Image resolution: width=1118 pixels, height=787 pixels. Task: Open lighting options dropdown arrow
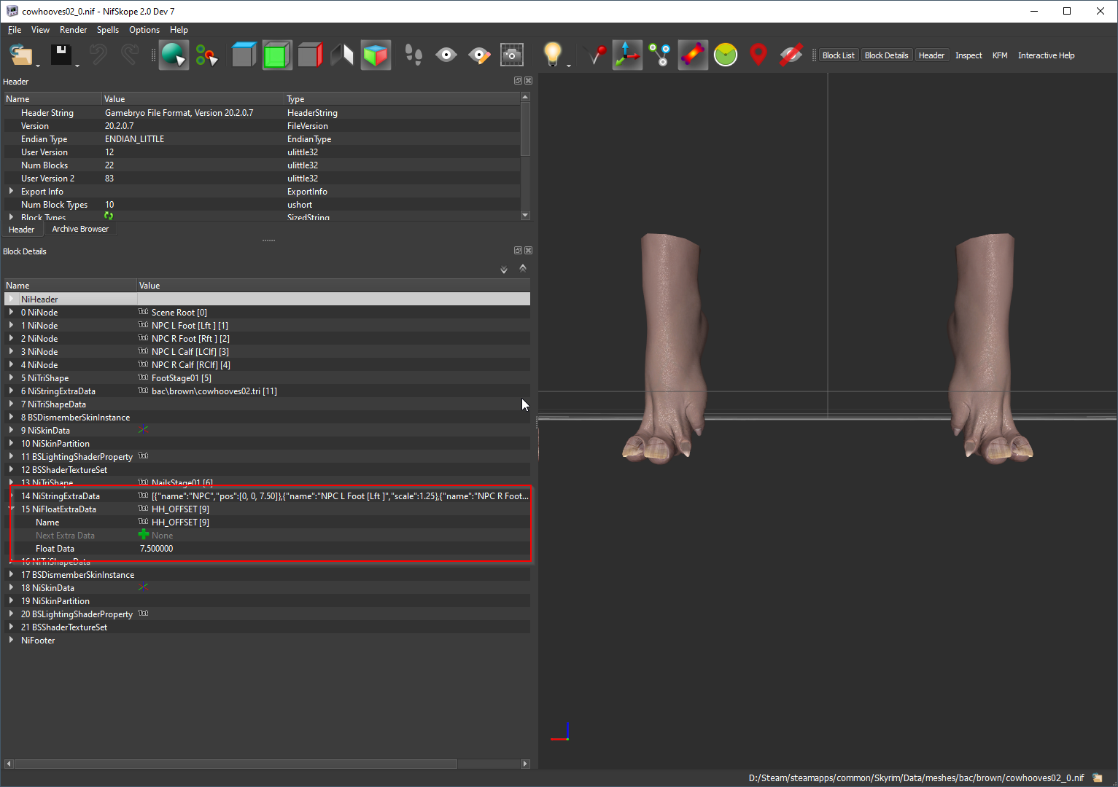pyautogui.click(x=569, y=66)
